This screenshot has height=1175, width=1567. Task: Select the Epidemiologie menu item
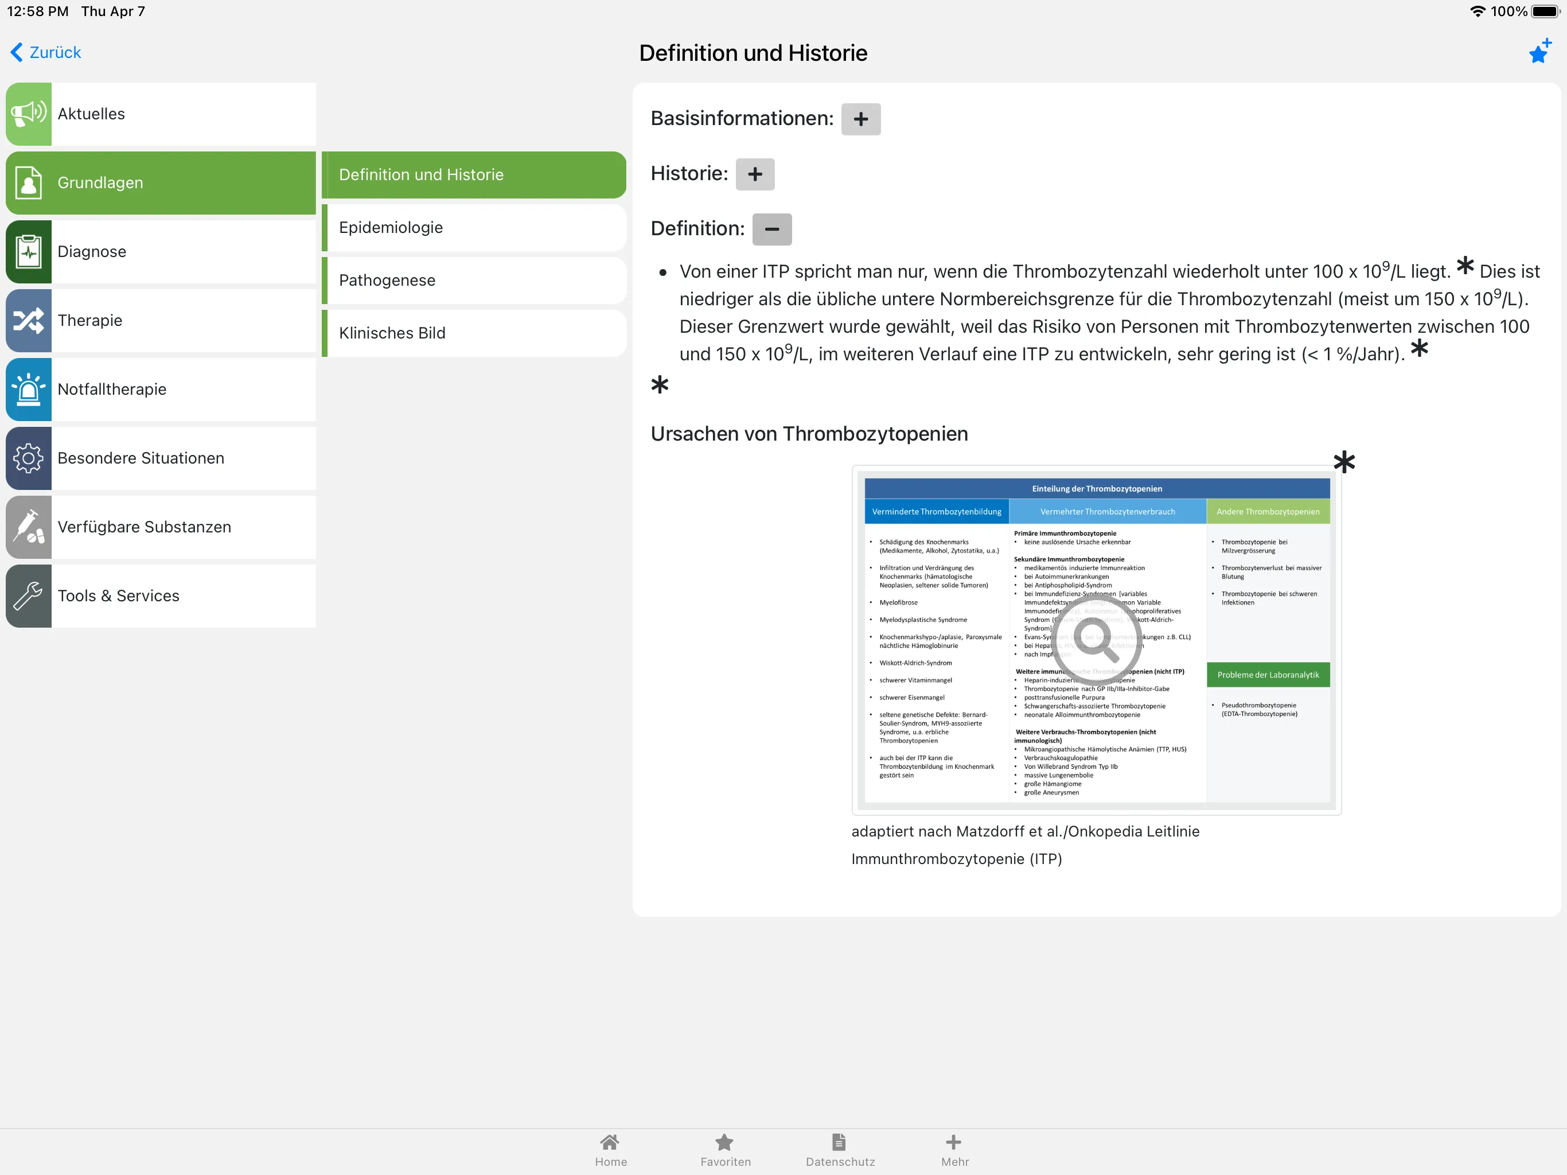473,227
